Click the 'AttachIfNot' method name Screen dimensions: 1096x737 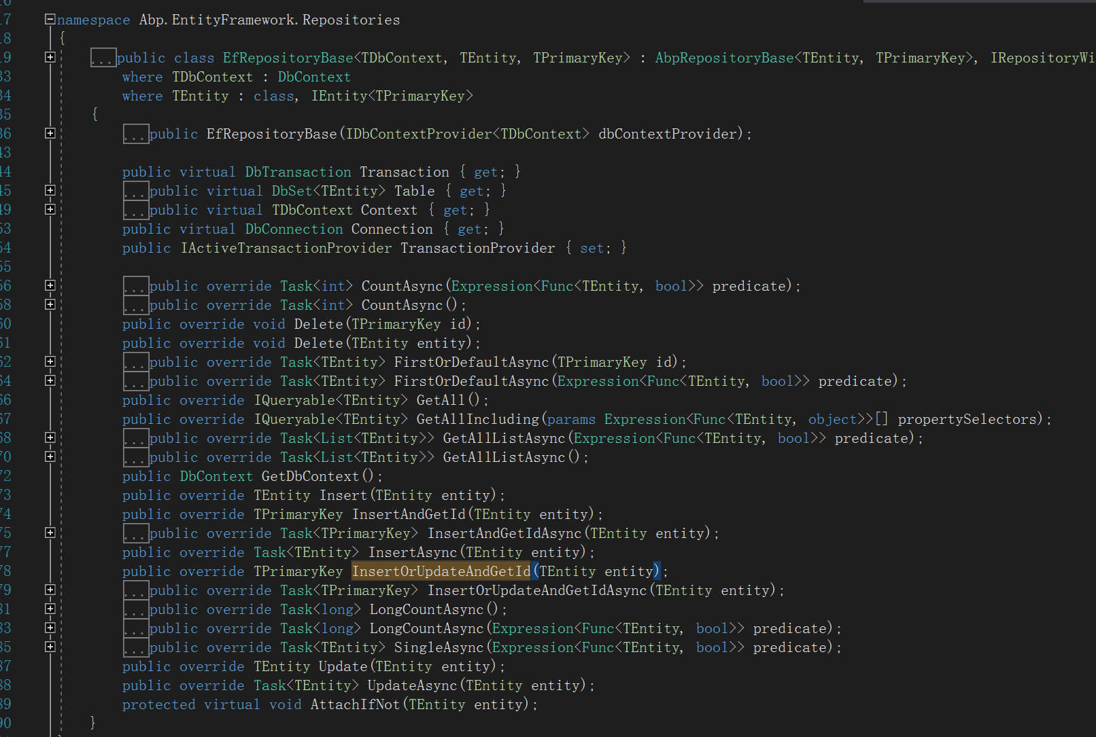tap(355, 705)
